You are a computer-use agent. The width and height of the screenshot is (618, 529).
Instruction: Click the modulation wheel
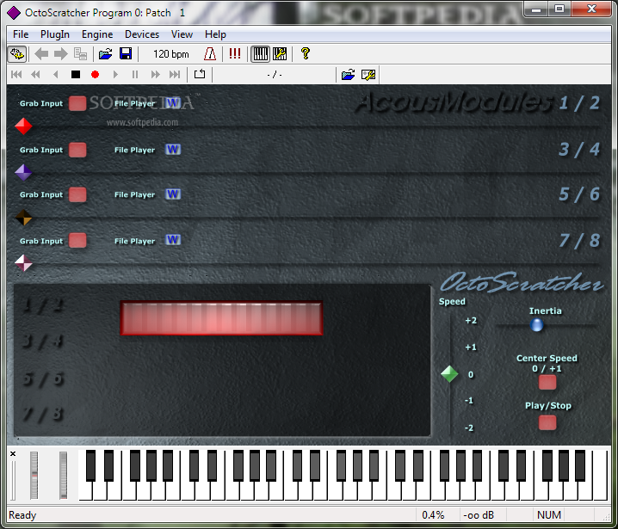tap(63, 476)
